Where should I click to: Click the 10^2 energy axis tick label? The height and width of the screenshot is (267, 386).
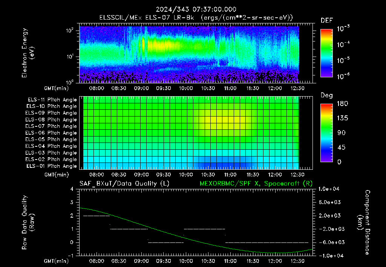70,31
